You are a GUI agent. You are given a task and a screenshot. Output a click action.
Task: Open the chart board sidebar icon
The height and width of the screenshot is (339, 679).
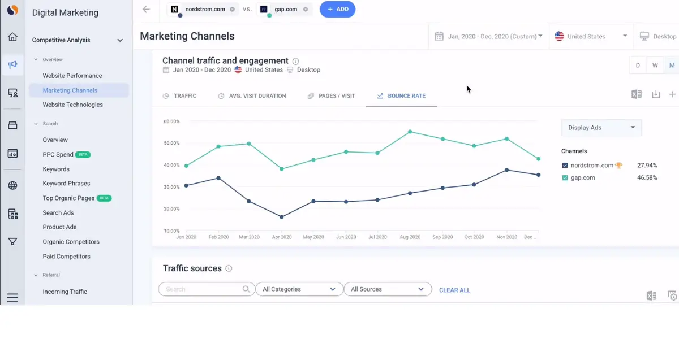(x=12, y=153)
